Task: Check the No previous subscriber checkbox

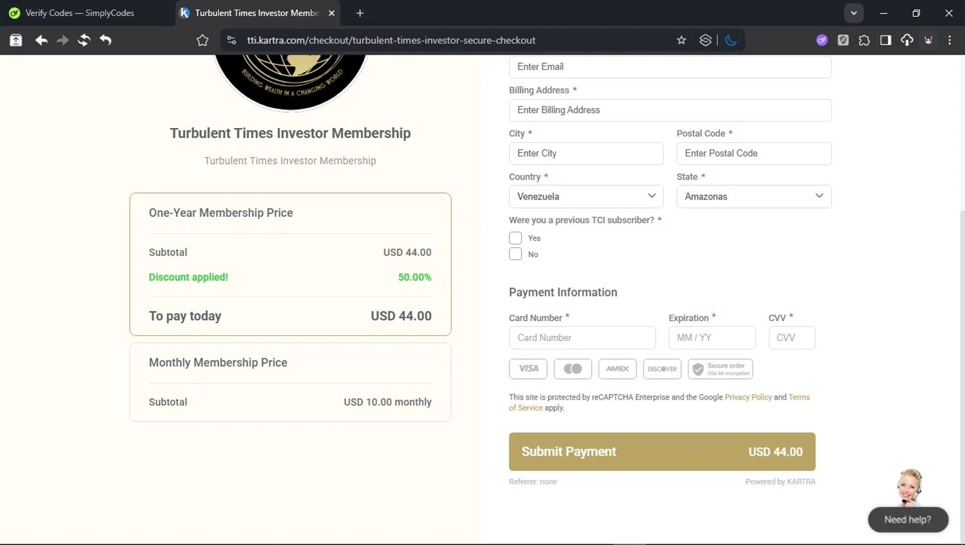Action: click(x=515, y=254)
